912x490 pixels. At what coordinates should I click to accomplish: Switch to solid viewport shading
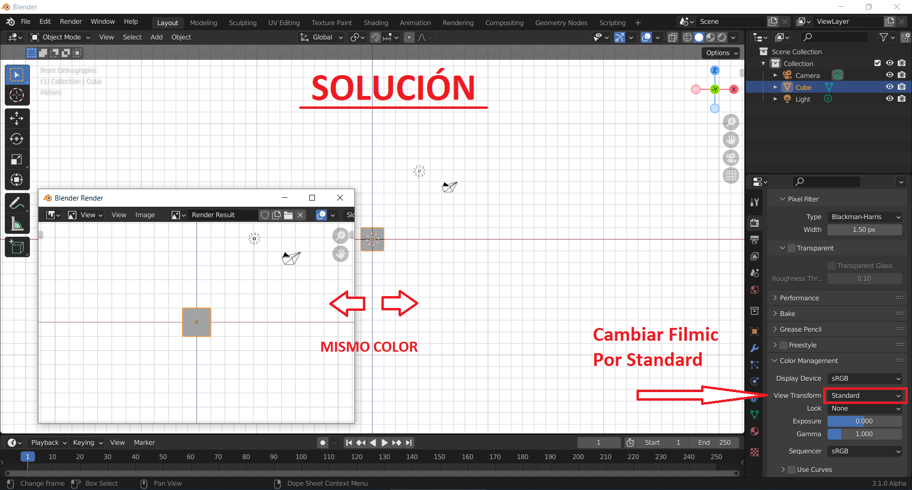click(699, 37)
